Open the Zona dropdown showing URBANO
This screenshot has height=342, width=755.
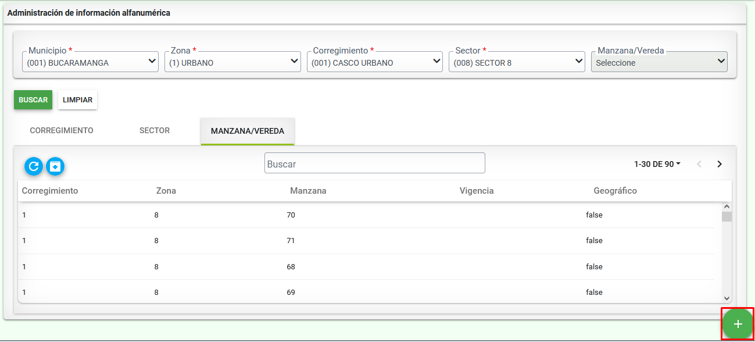[232, 62]
